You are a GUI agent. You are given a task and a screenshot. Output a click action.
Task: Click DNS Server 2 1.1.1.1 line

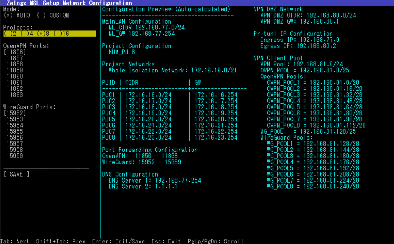point(143,186)
